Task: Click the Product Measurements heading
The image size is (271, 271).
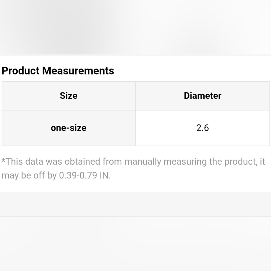Action: pyautogui.click(x=58, y=71)
